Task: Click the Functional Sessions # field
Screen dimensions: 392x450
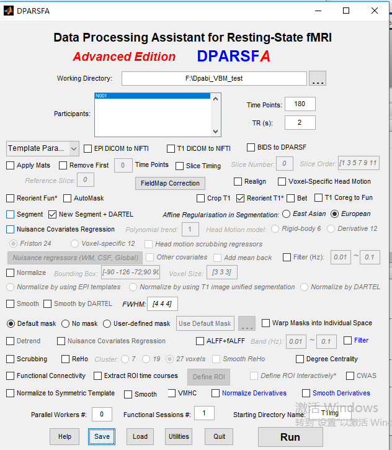Action: (204, 413)
